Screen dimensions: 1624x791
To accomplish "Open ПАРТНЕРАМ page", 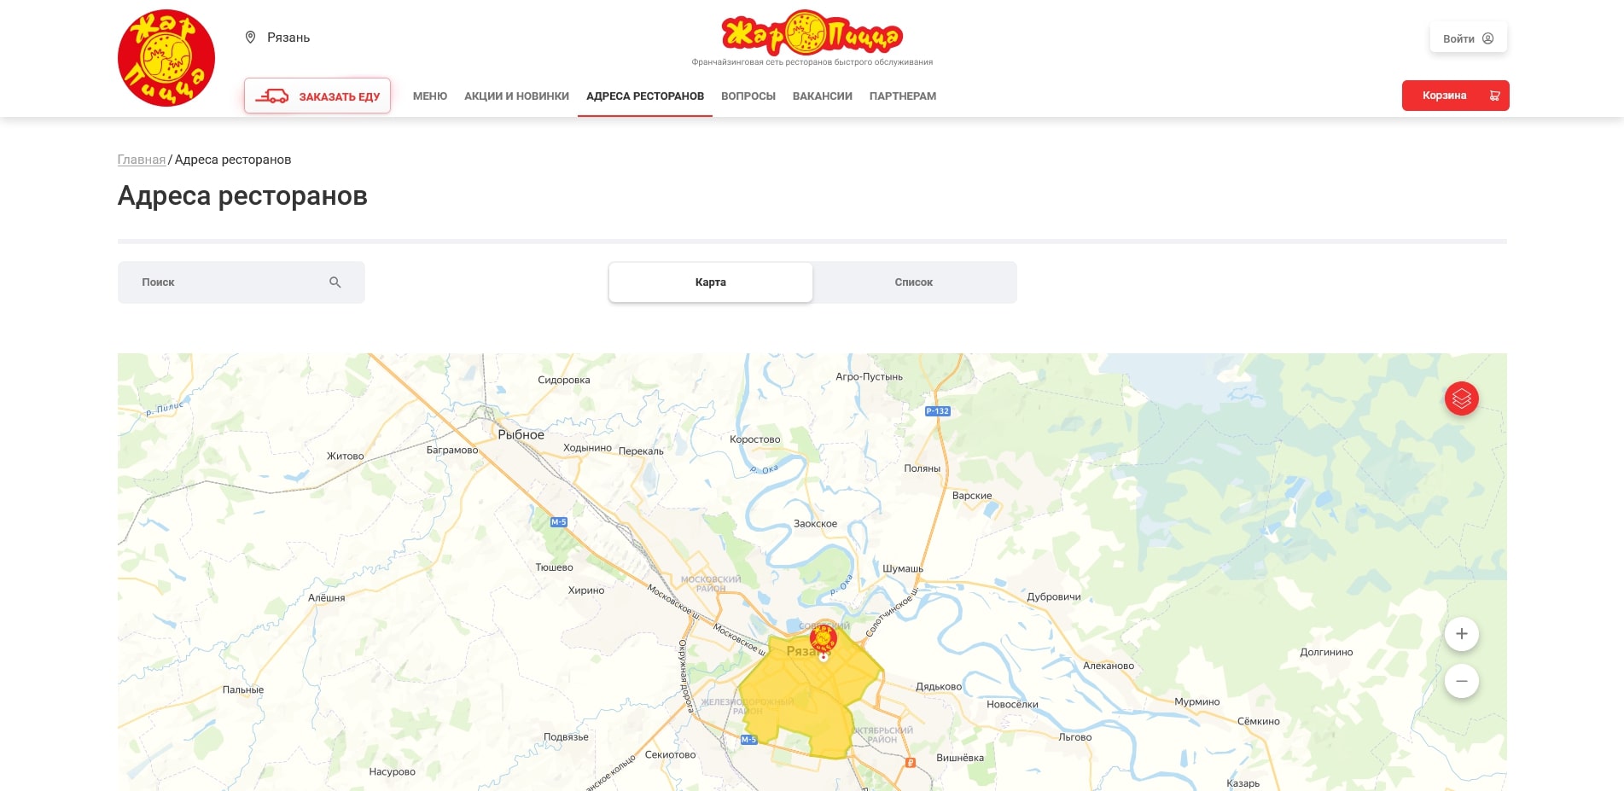I will pos(902,96).
